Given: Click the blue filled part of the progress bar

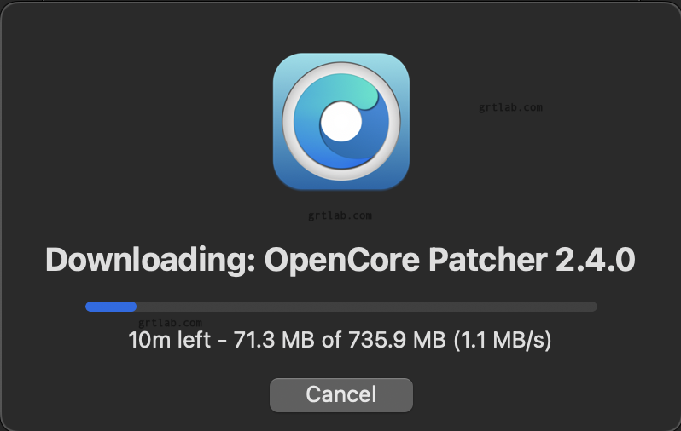Looking at the screenshot, I should pyautogui.click(x=111, y=307).
